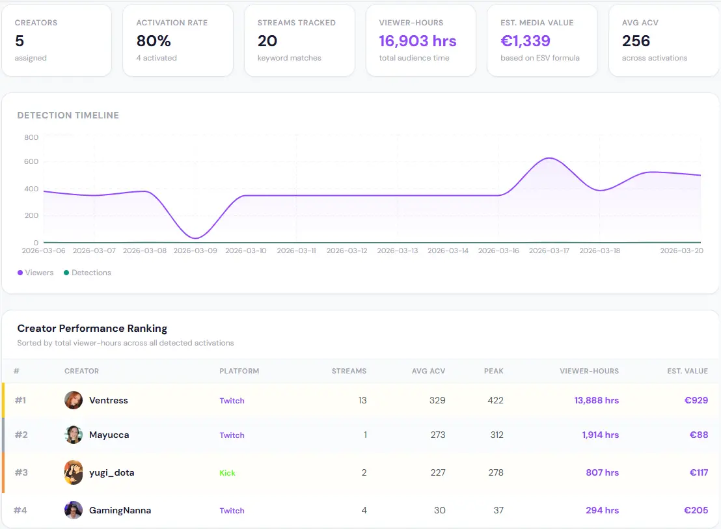Screen dimensions: 721x529
Task: Click the #1 rank indicator beside Ventress
Action: click(x=21, y=400)
